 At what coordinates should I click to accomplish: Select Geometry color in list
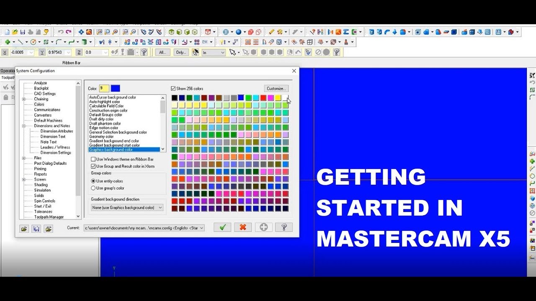[x=101, y=137]
